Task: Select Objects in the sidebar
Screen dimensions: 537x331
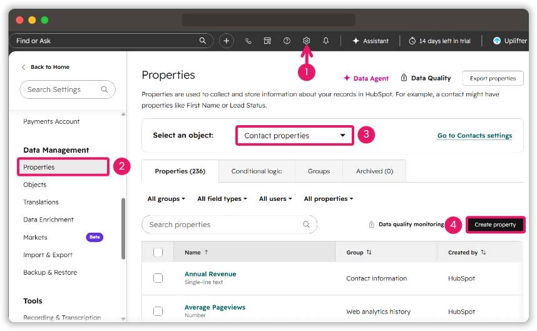Action: point(35,185)
